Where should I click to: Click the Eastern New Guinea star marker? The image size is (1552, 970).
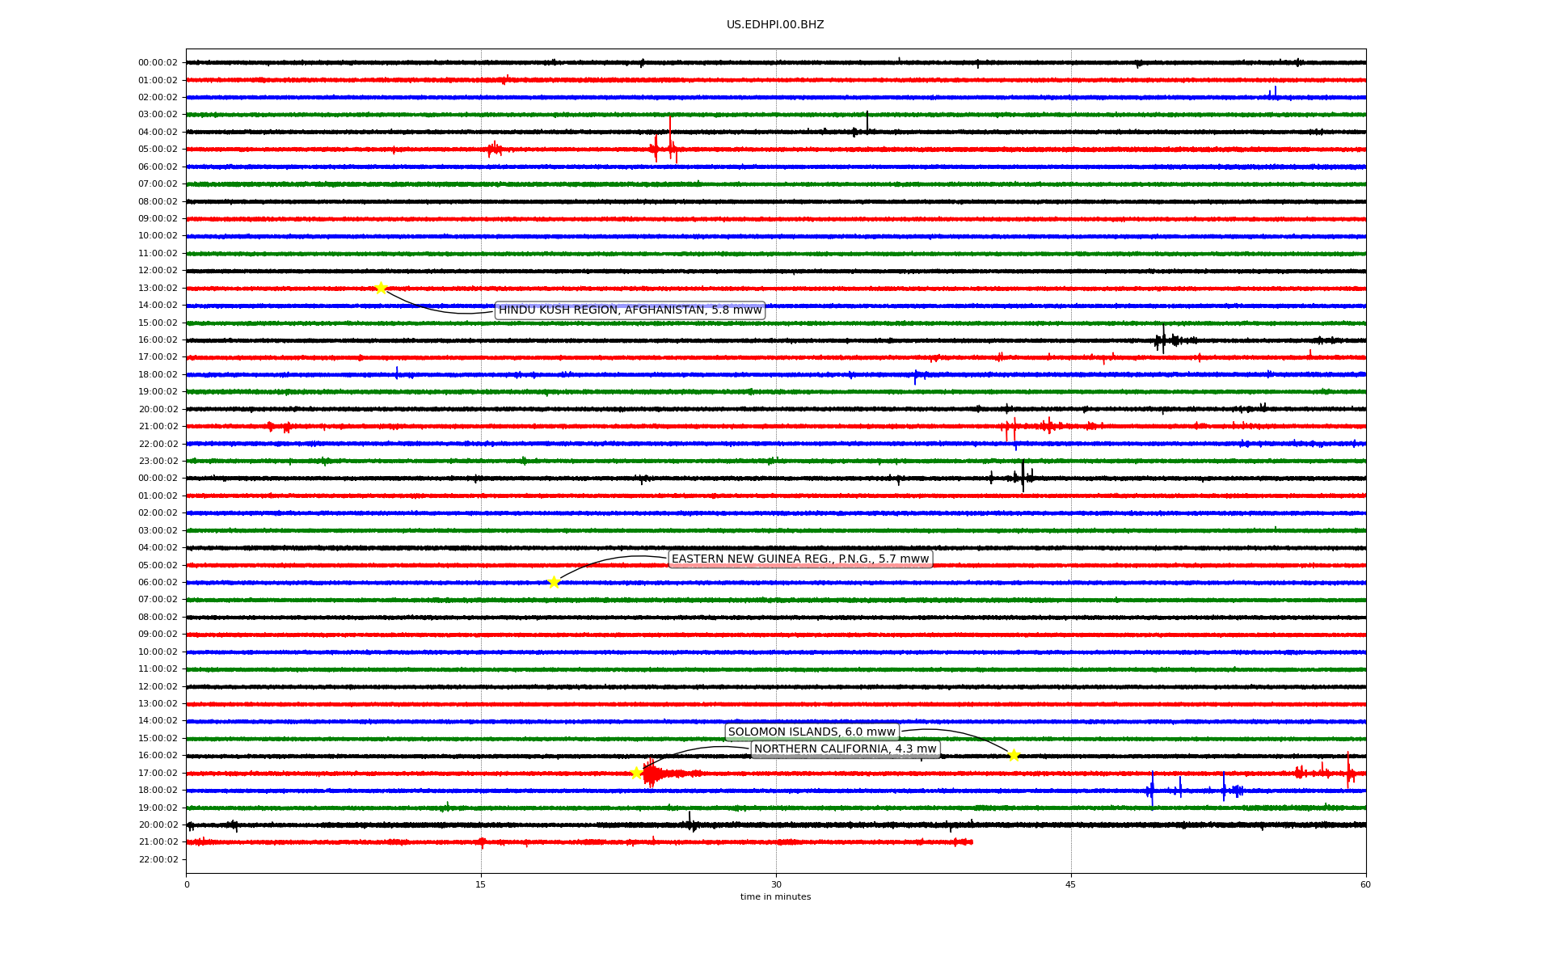click(554, 582)
